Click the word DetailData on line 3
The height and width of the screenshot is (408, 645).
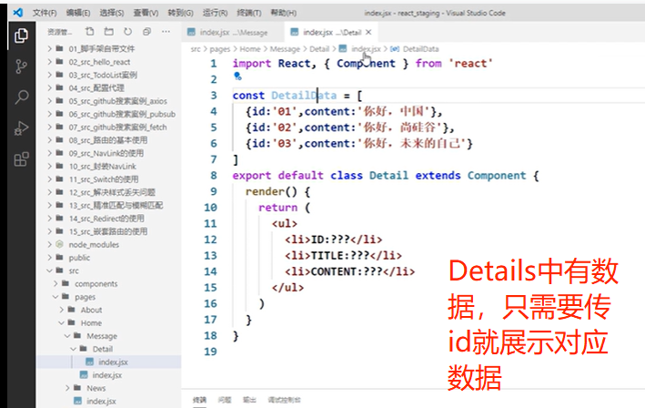click(x=304, y=96)
